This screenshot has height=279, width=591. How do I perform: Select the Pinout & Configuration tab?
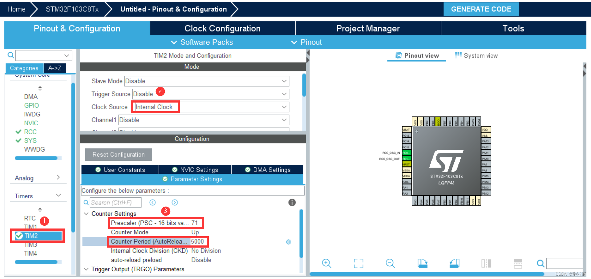point(77,28)
